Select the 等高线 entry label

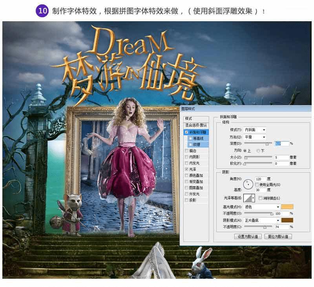coord(198,138)
